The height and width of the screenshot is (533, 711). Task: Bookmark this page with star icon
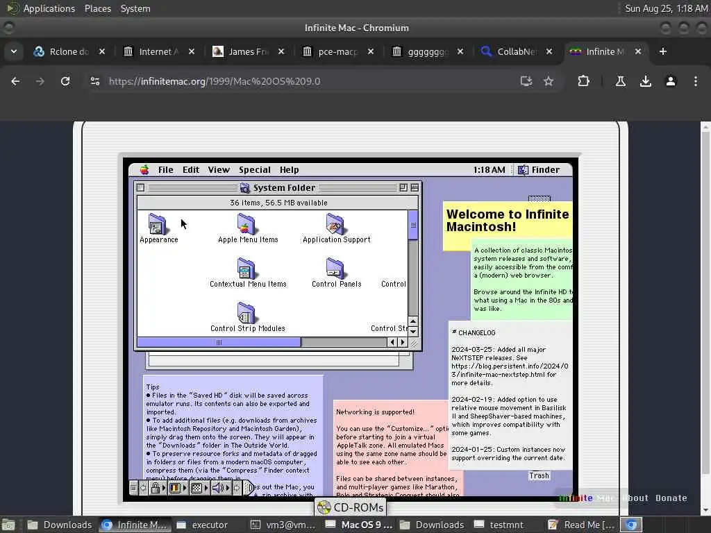549,81
